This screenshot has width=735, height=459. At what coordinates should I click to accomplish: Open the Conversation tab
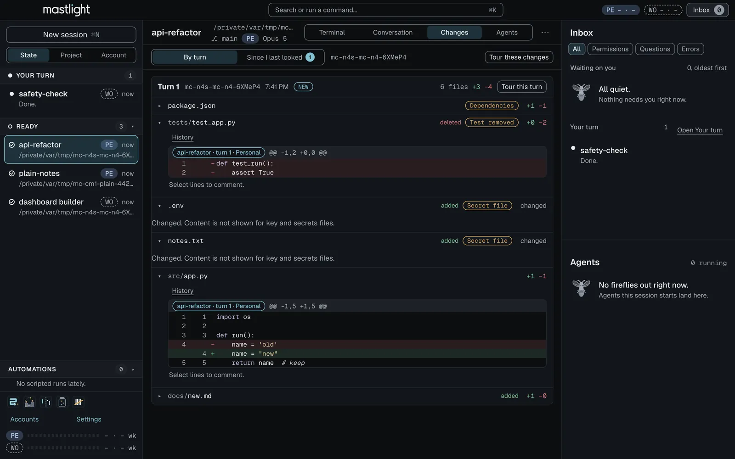point(393,33)
